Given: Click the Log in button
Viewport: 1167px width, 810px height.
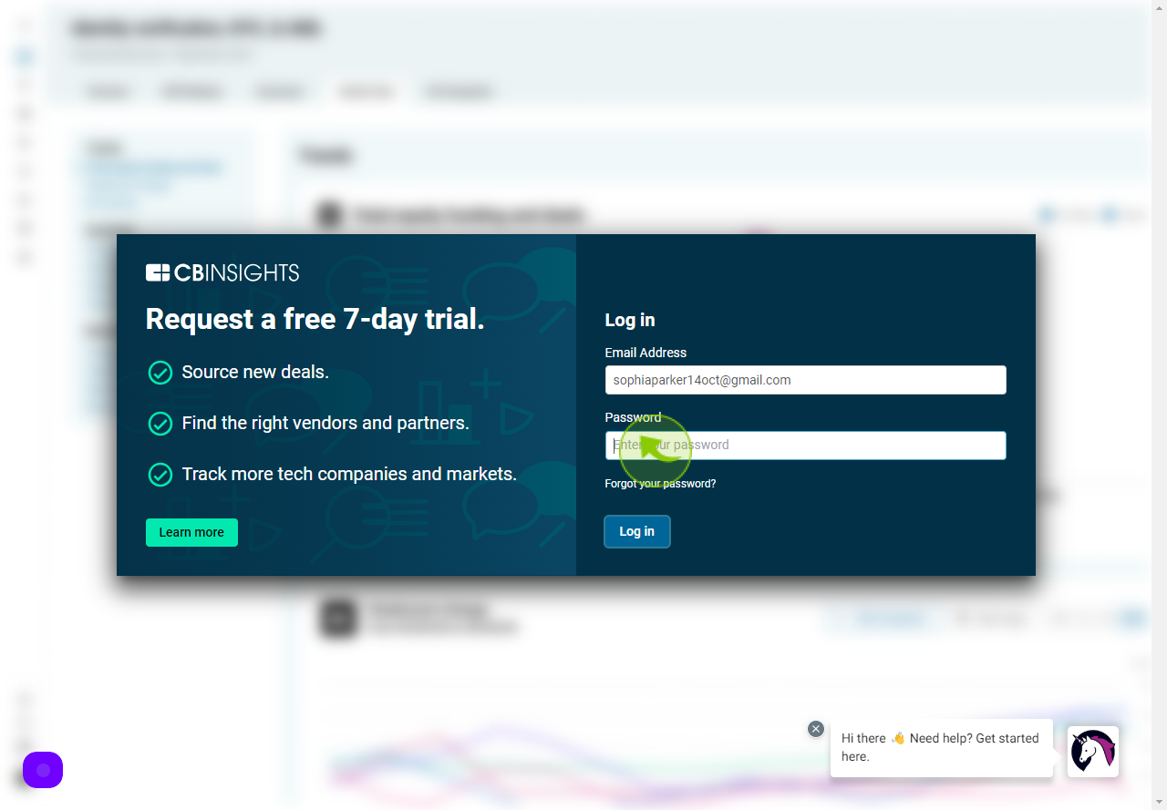Looking at the screenshot, I should tap(637, 532).
